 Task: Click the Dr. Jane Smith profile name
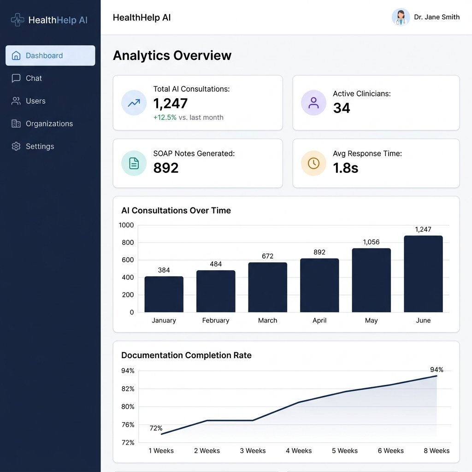tap(437, 17)
